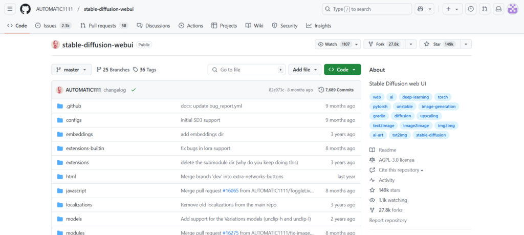Open the extensions folder icon

(60, 162)
